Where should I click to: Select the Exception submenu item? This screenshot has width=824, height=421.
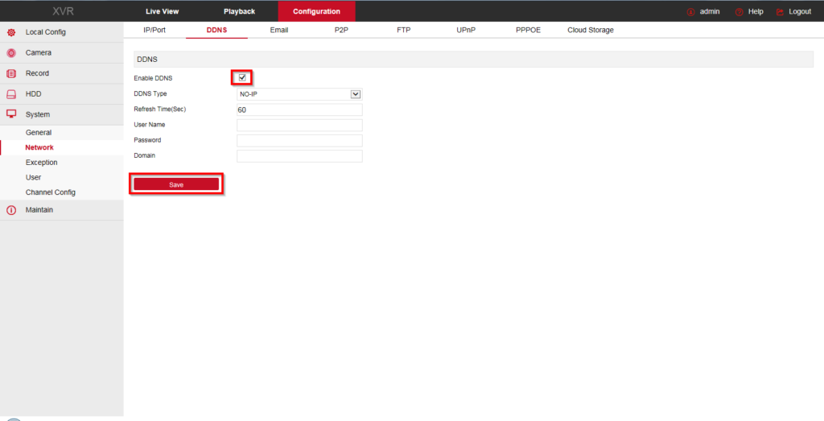point(41,163)
